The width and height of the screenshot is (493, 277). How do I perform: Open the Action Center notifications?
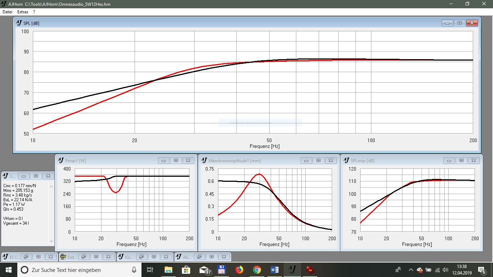pos(481,270)
